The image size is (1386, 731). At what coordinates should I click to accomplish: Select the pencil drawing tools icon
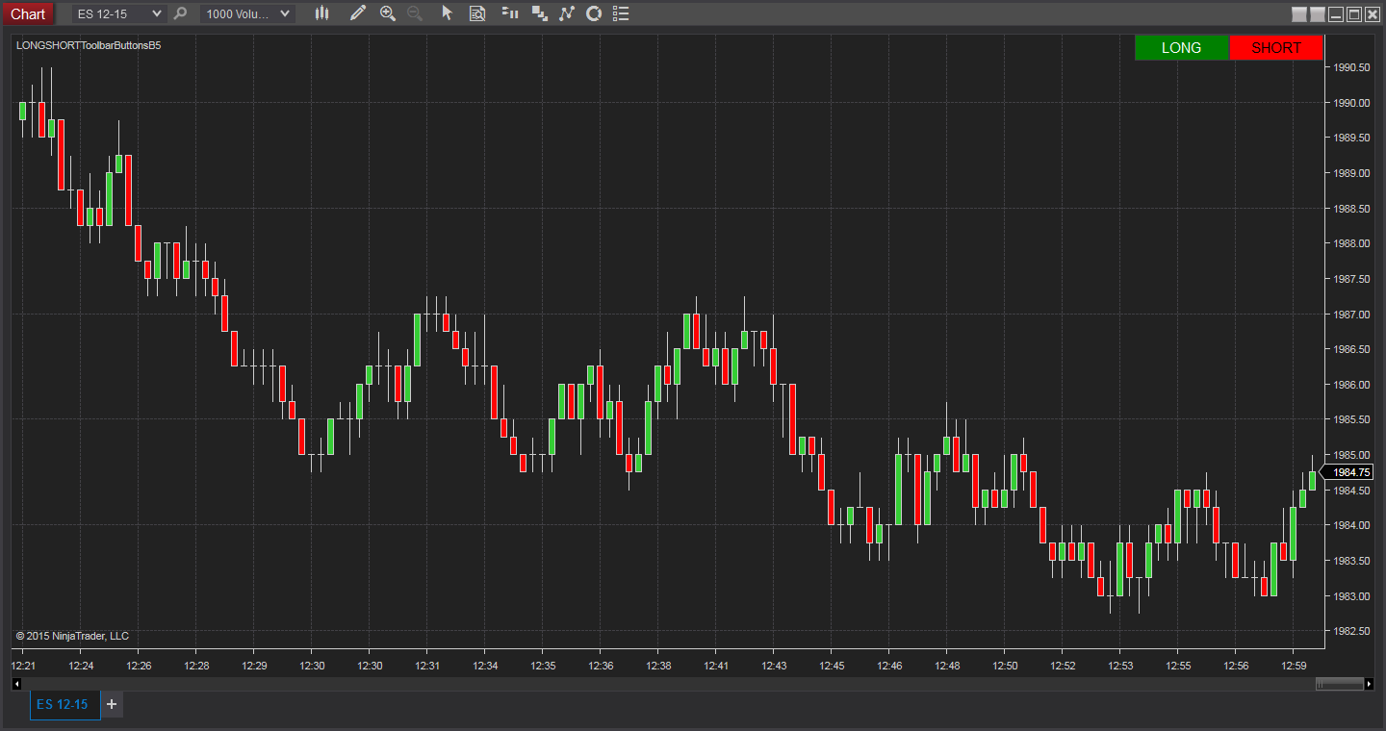(358, 13)
